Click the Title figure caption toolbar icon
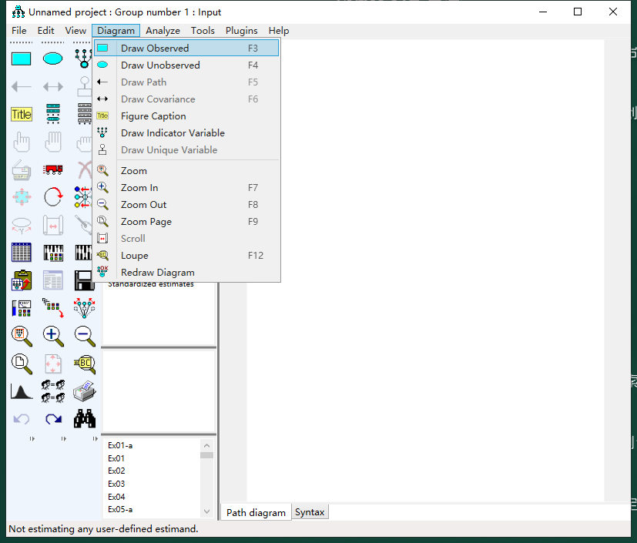The height and width of the screenshot is (543, 637). coord(21,114)
